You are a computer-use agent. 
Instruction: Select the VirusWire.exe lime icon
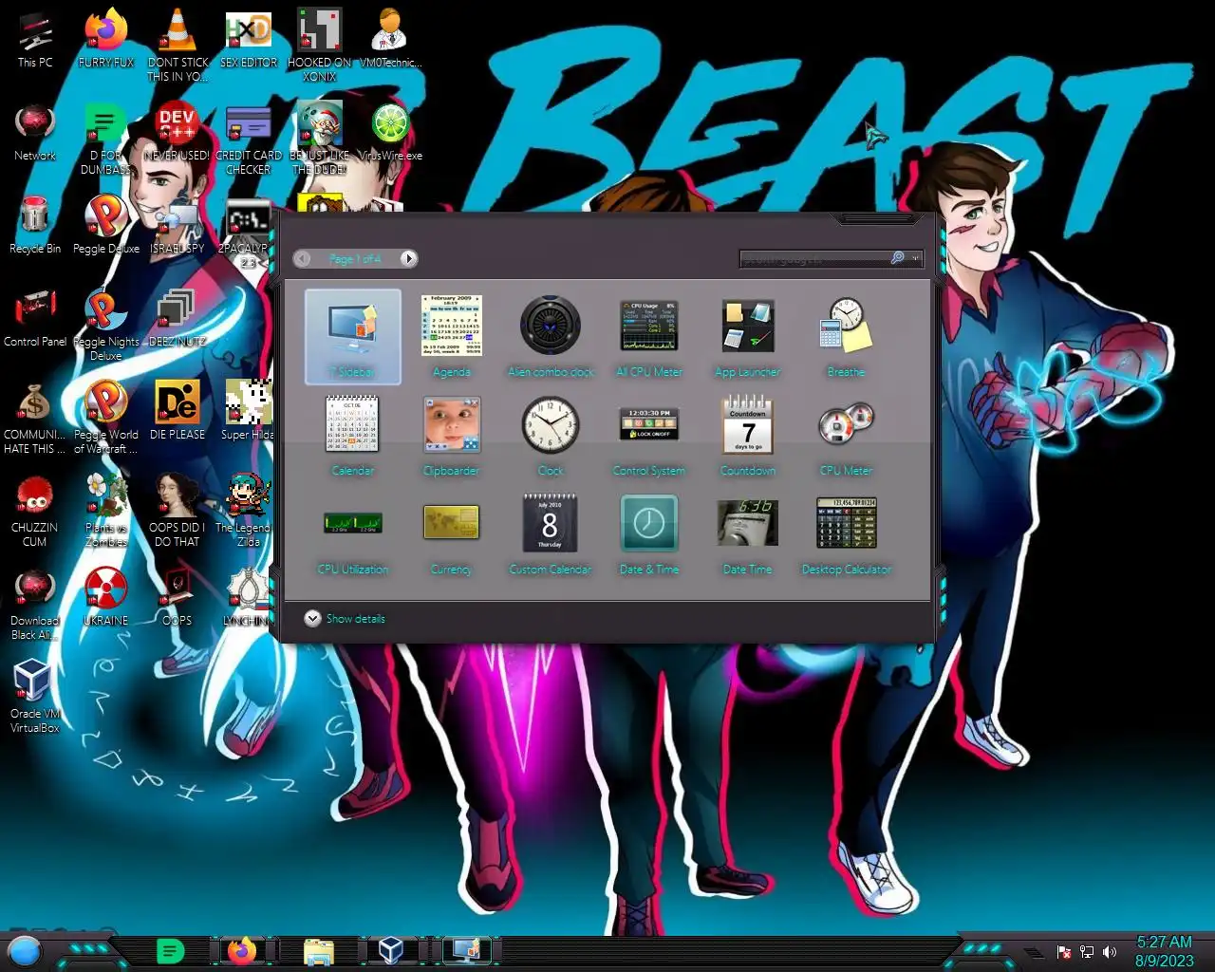[x=390, y=133]
